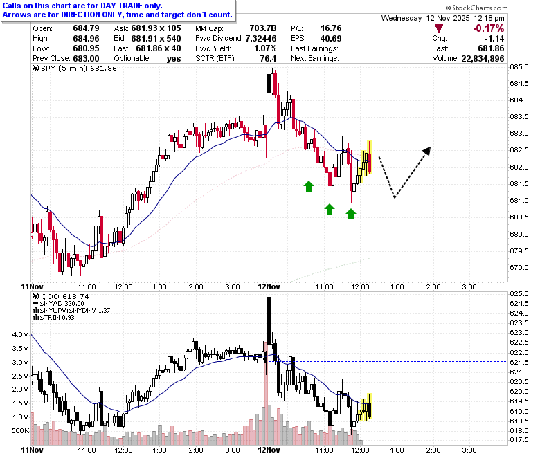Click the tall volume spike at 12Nov open
Screen dimensions: 540x456
267,392
